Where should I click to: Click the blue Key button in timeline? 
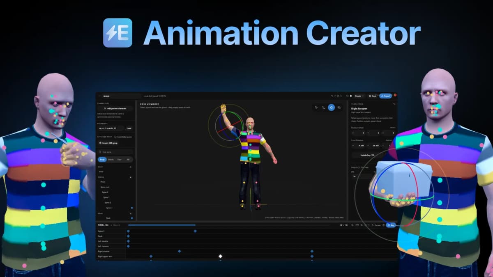(x=391, y=225)
